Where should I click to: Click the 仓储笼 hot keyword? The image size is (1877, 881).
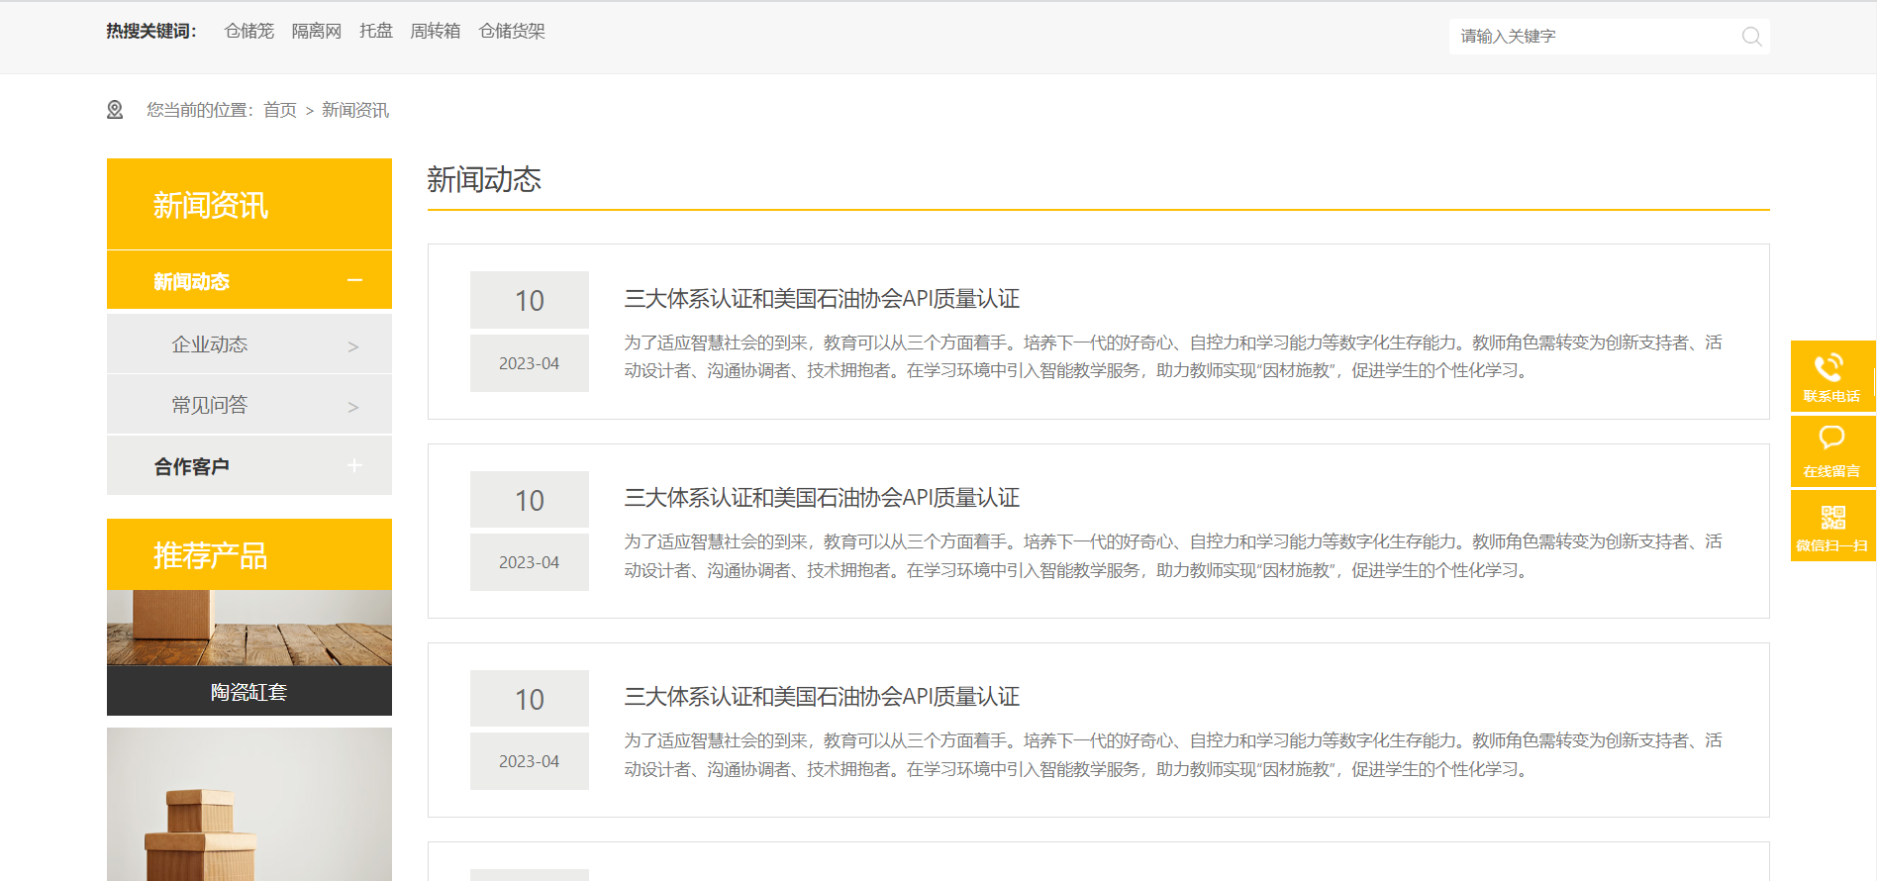click(249, 32)
